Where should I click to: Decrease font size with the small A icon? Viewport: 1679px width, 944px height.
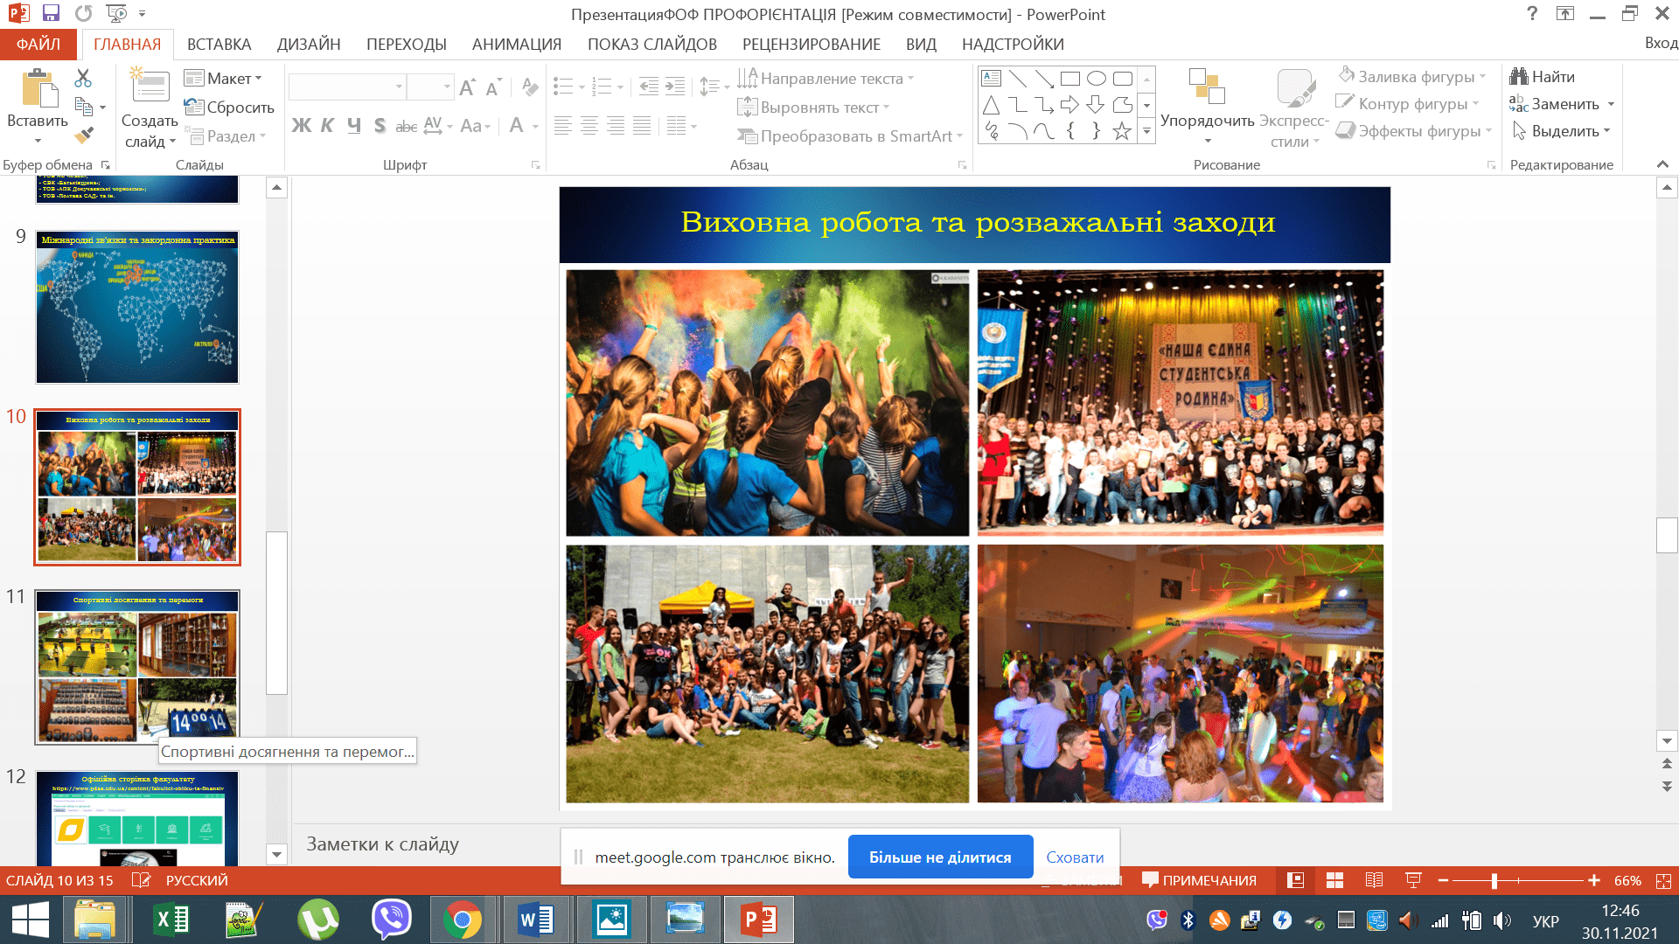494,87
